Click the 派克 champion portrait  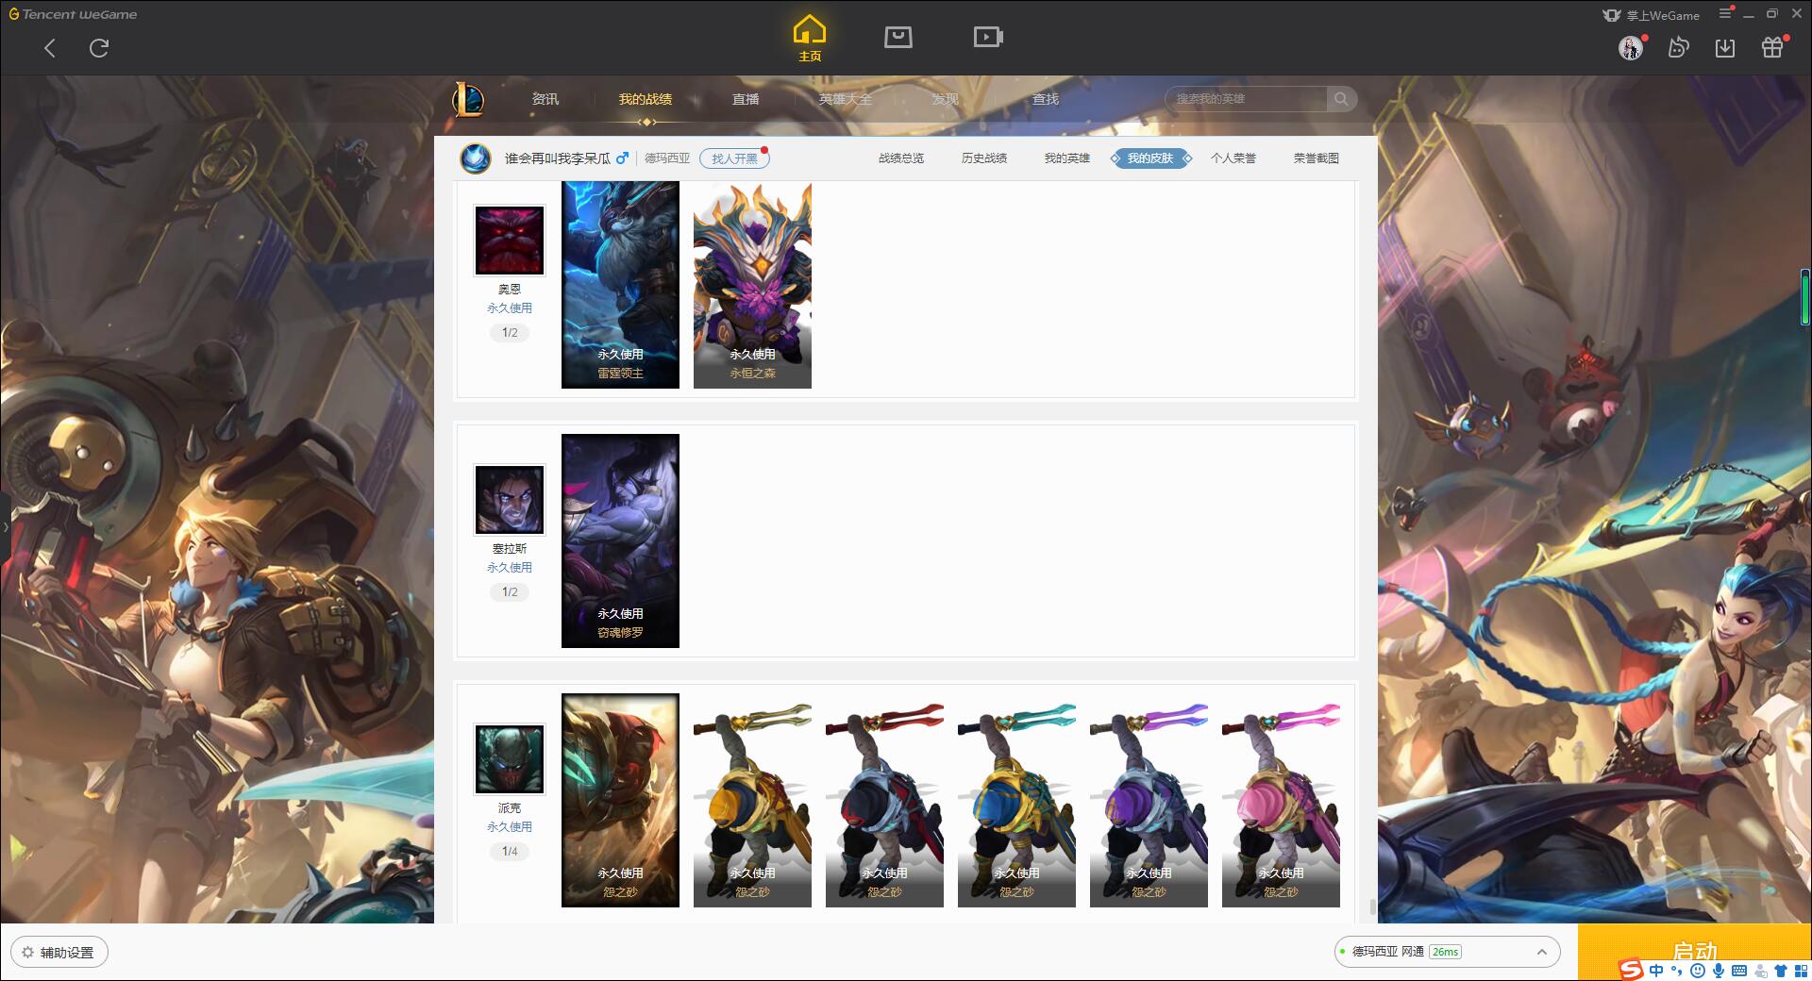coord(510,759)
